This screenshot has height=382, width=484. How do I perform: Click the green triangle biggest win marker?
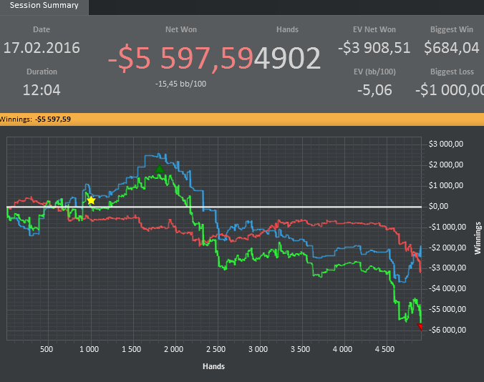click(x=159, y=169)
